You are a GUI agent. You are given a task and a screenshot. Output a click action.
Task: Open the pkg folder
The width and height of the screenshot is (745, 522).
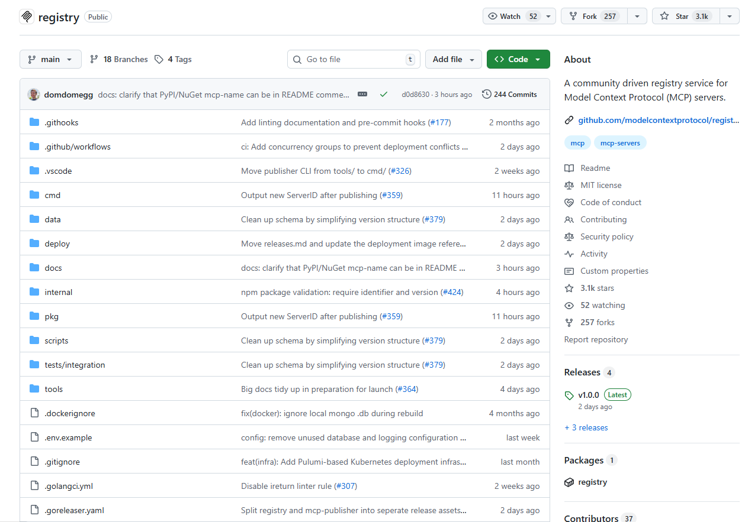coord(52,316)
